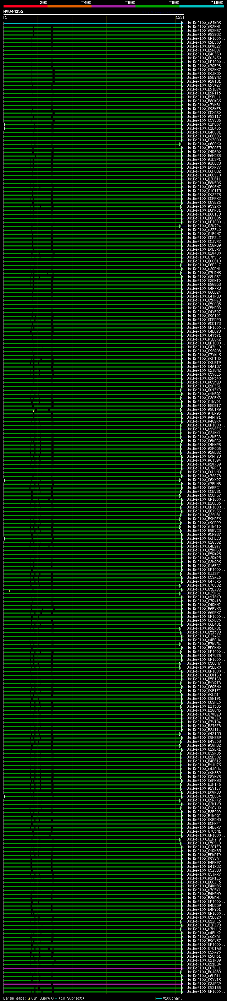Image resolution: width=227 pixels, height=1001 pixels.
Task: Select hit UniRef100_A6UD11
Action: pos(204,976)
